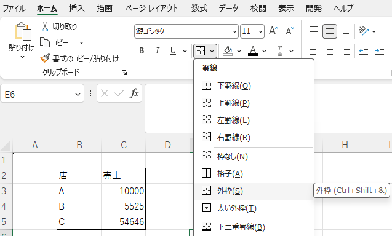Toggle middle vertical alignment
The image size is (392, 236).
point(330,31)
